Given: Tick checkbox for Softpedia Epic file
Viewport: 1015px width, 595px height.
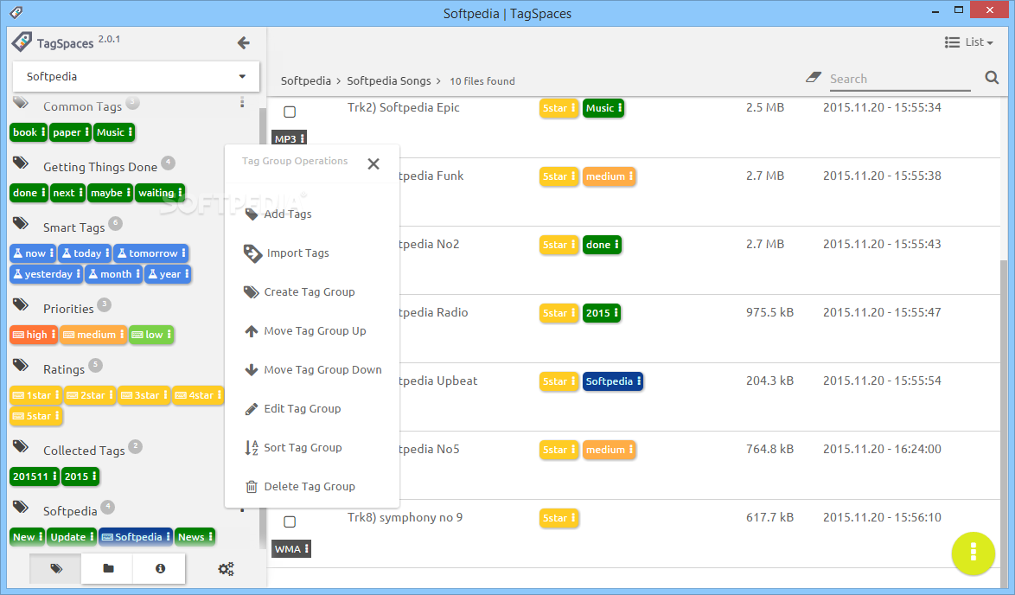Looking at the screenshot, I should (x=290, y=112).
